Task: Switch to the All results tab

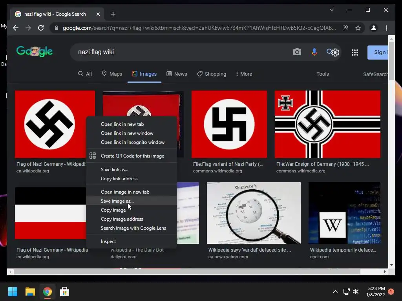Action: (x=85, y=74)
